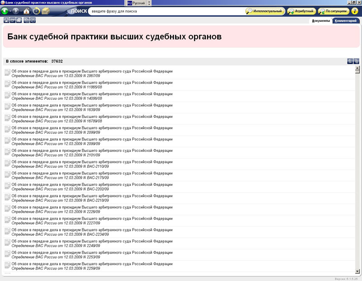The height and width of the screenshot is (281, 362).
Task: Click the search phrase input field
Action: point(165,11)
